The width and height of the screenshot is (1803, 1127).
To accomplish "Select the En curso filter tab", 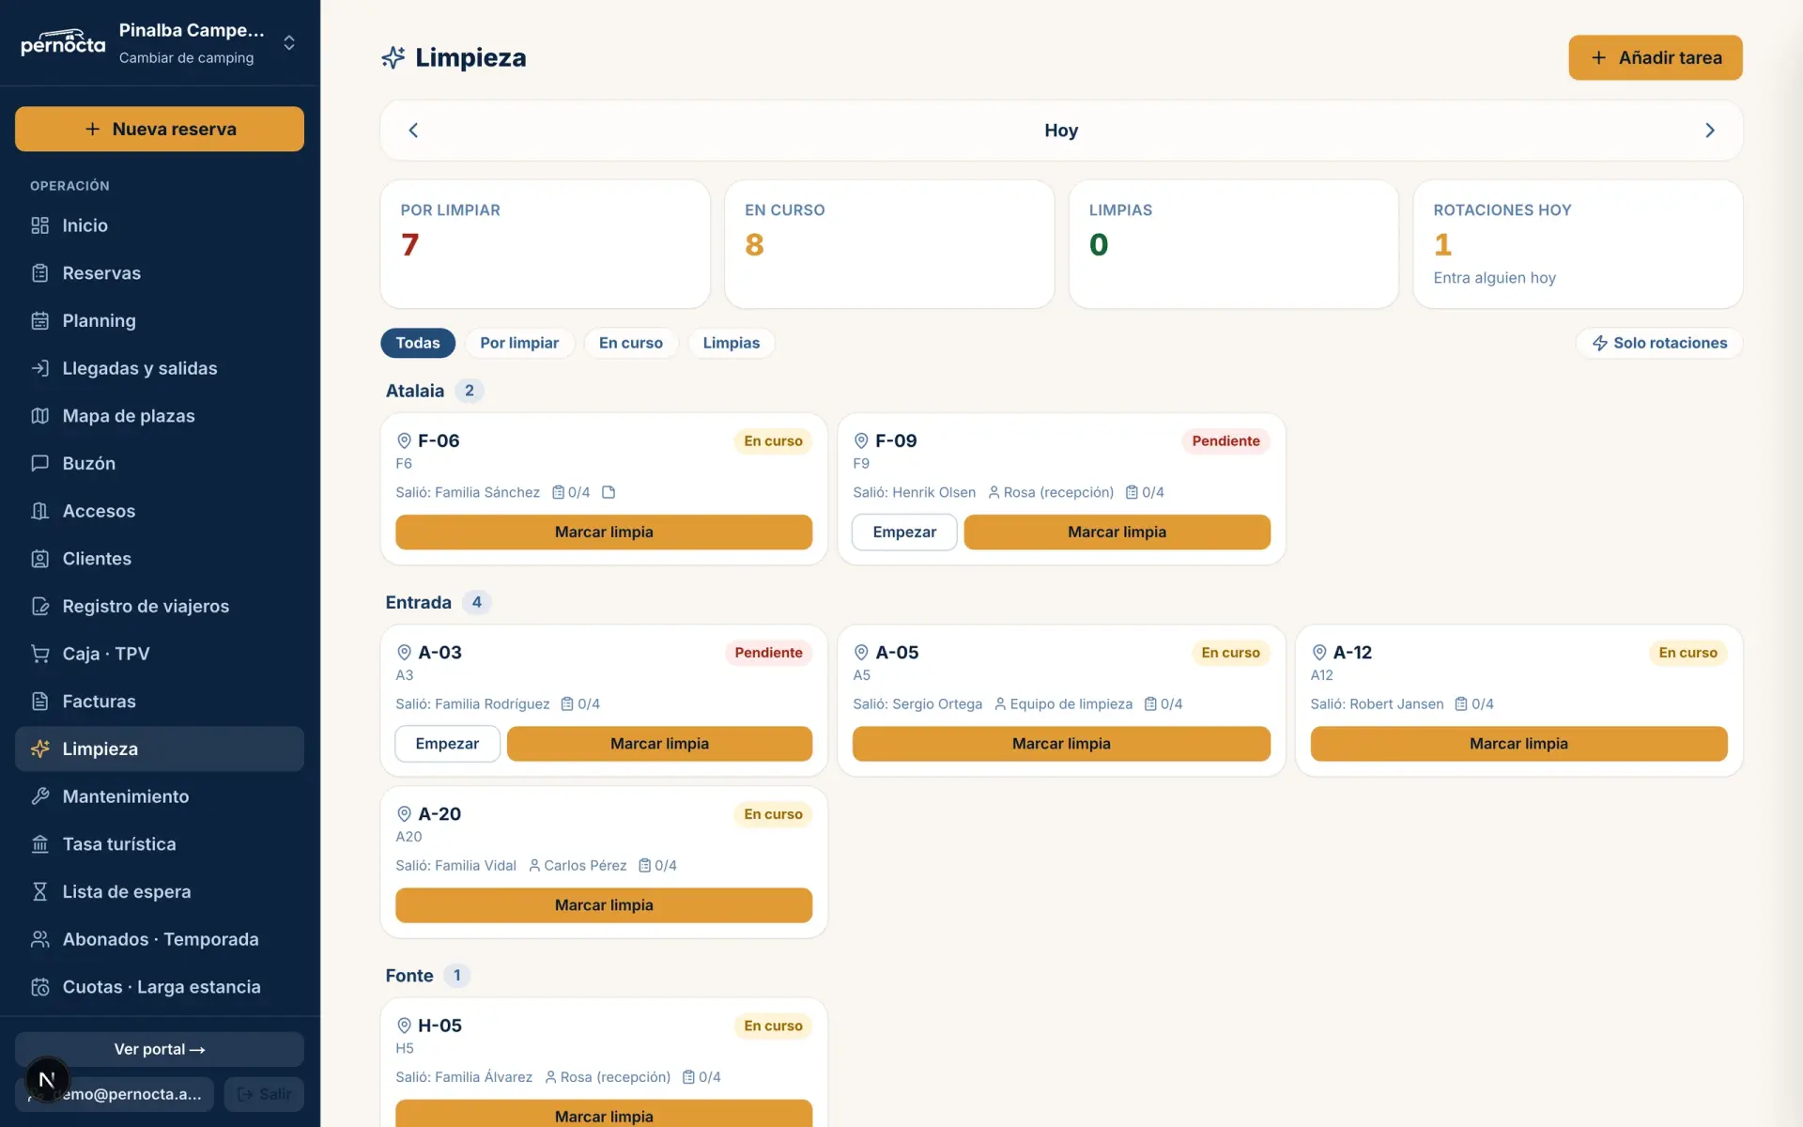I will point(631,343).
